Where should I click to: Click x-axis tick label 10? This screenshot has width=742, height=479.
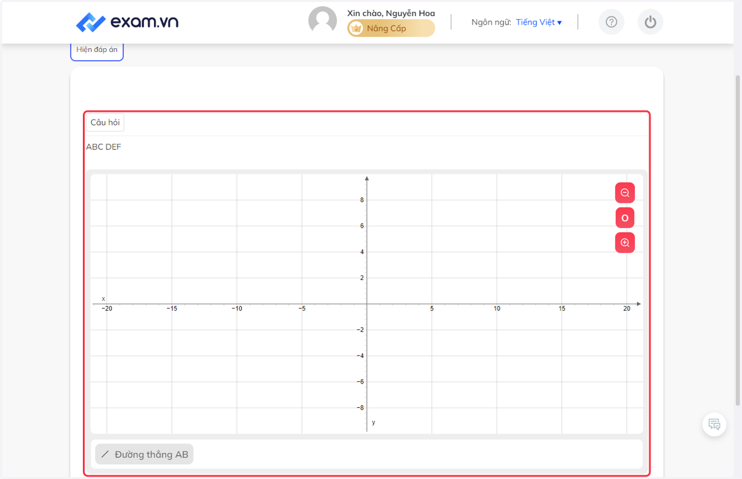(497, 308)
